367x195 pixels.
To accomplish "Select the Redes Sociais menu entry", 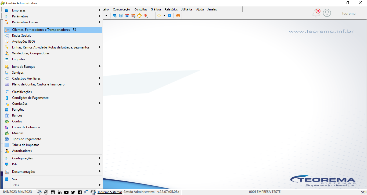I will [53, 36].
